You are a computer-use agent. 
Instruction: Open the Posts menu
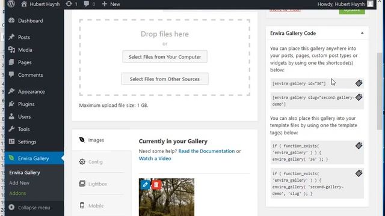[x=24, y=37]
